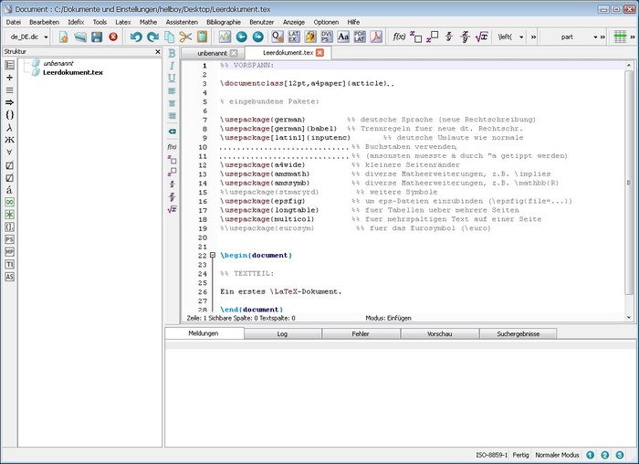The height and width of the screenshot is (464, 639).
Task: Open the Latex menu
Action: [123, 22]
